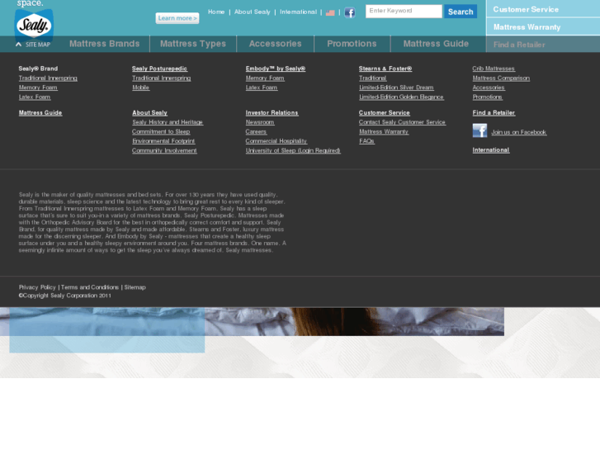Open the Sealy Posturepedic heading link
Image resolution: width=600 pixels, height=450 pixels.
click(159, 69)
